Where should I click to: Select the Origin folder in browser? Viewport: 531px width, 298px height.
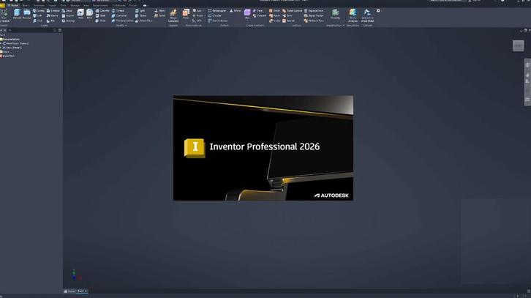(x=4, y=52)
